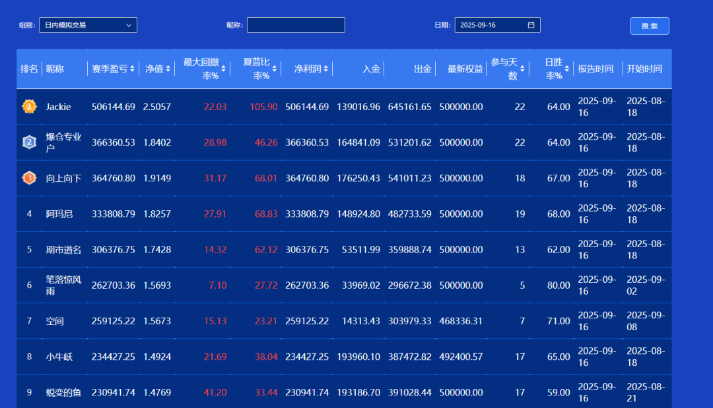
Task: Click 爆仓专业户 withdrawal 531201.62
Action: 410,142
